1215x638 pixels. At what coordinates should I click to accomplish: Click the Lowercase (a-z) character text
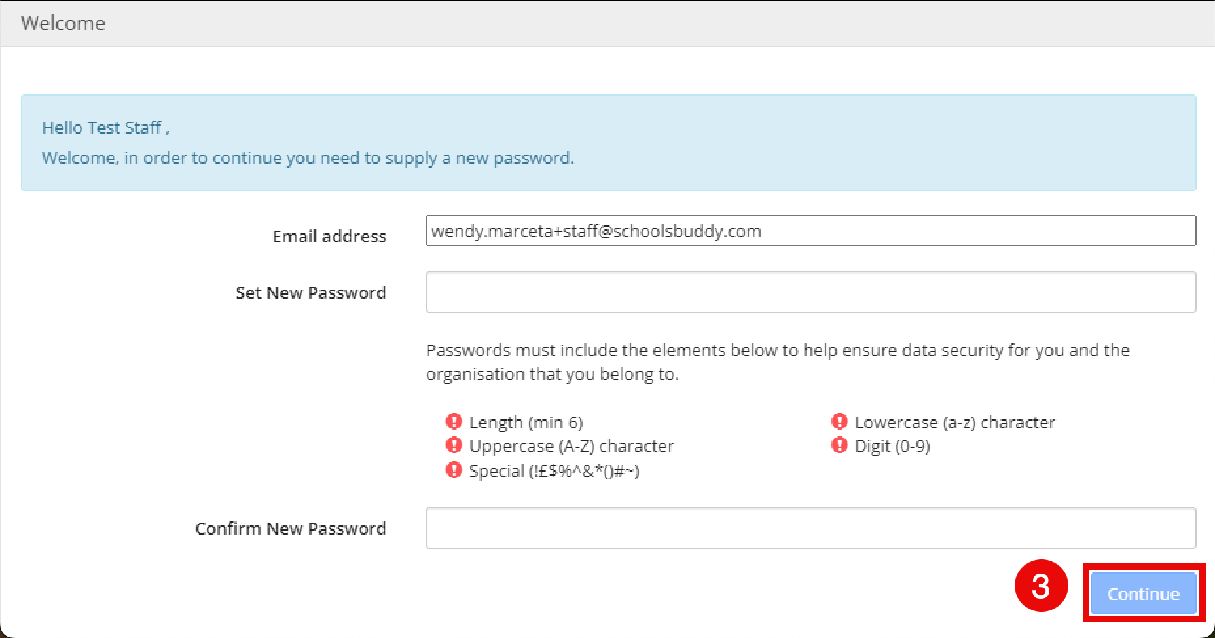955,422
